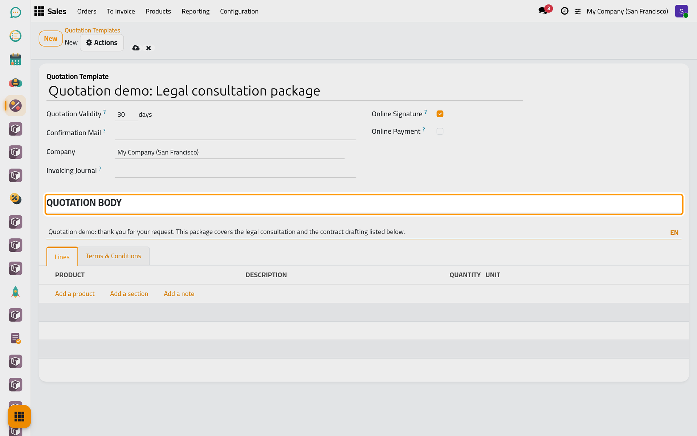Open the orange apps grid button
Viewport: 697px width, 436px height.
(19, 416)
